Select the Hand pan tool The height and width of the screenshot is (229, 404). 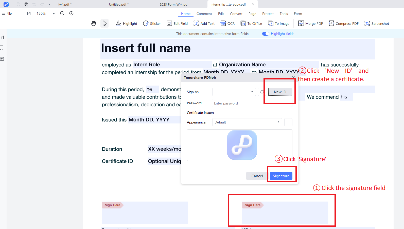coord(94,24)
